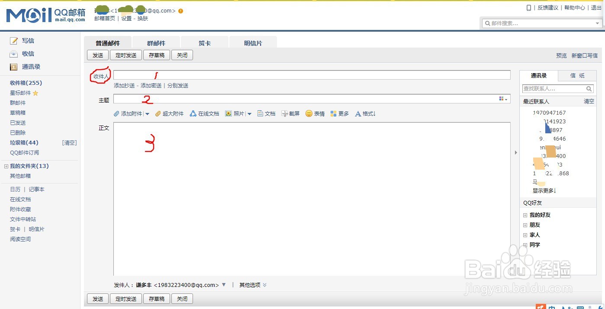The height and width of the screenshot is (309, 605).
Task: Open 通讯录 from the sidebar
Action: point(31,67)
